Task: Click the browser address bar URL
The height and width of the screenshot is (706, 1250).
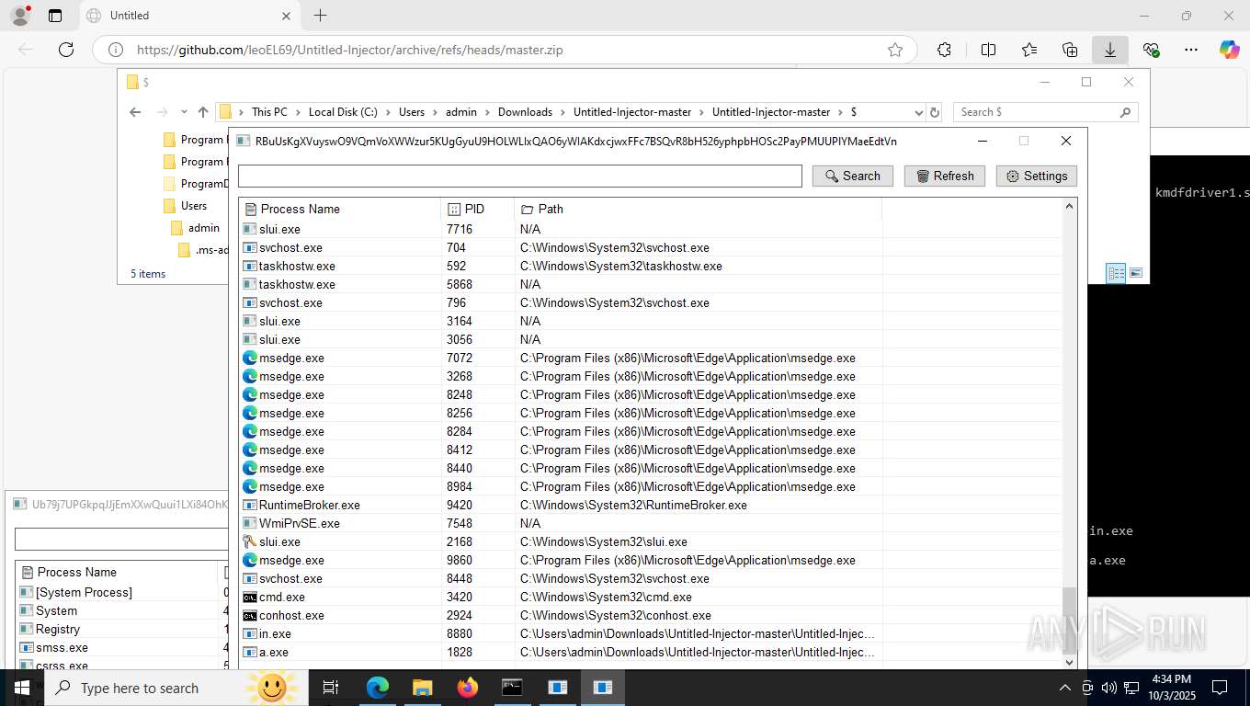Action: coord(350,50)
